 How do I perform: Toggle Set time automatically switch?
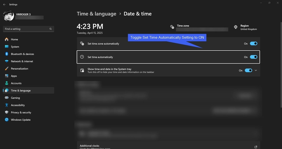click(253, 57)
